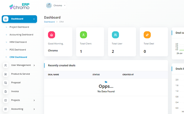Click the teal Total User icon
Image resolution: width=184 pixels, height=114 pixels.
115,35
